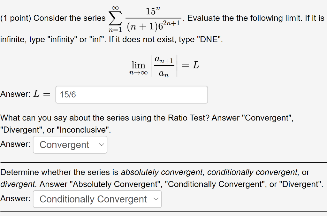Click the Answer label before Convergent dropdown
Image resolution: width=327 pixels, height=216 pixels.
tap(15, 144)
